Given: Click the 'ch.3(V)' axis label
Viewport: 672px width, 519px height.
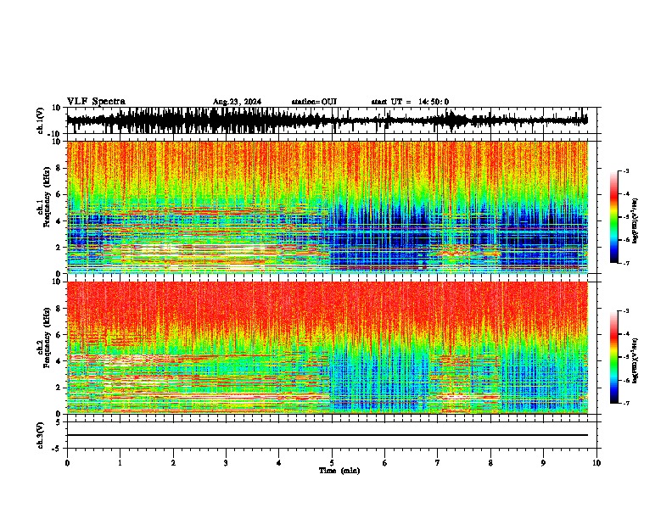Looking at the screenshot, I should (x=40, y=435).
